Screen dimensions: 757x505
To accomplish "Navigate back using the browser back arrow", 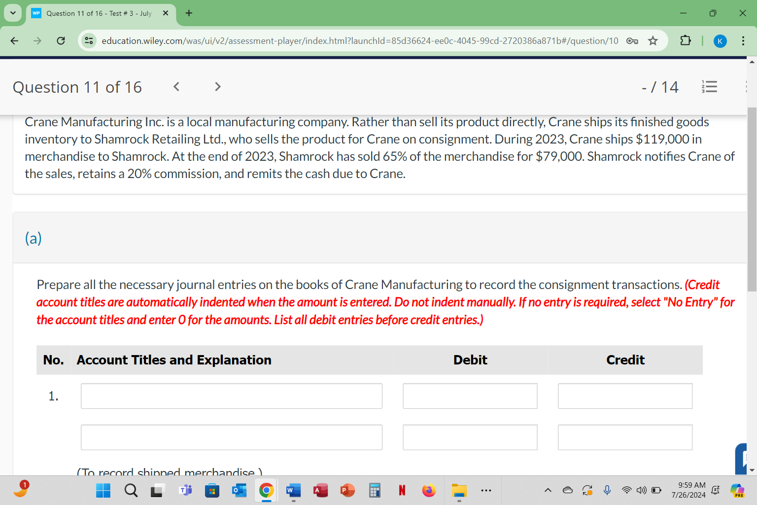I will pyautogui.click(x=14, y=41).
